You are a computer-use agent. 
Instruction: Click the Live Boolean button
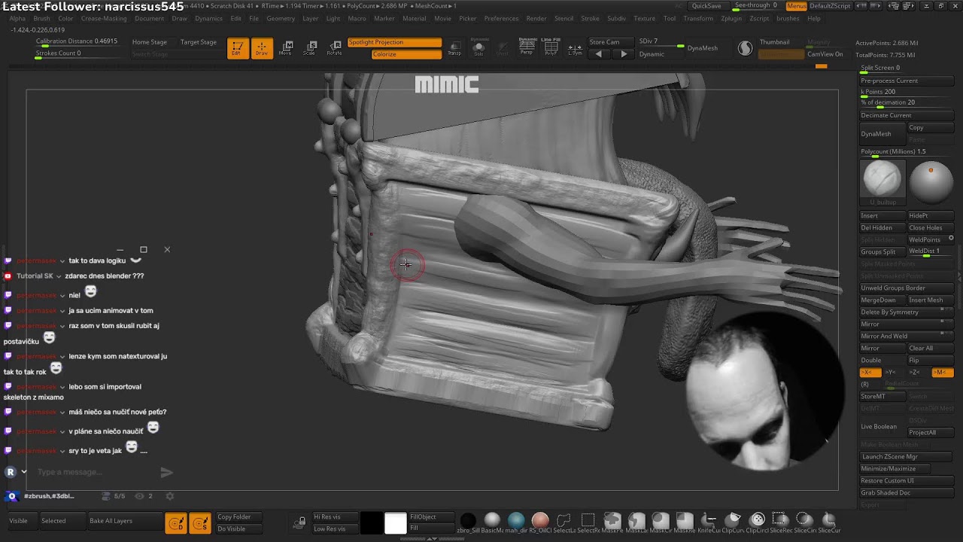tap(882, 426)
